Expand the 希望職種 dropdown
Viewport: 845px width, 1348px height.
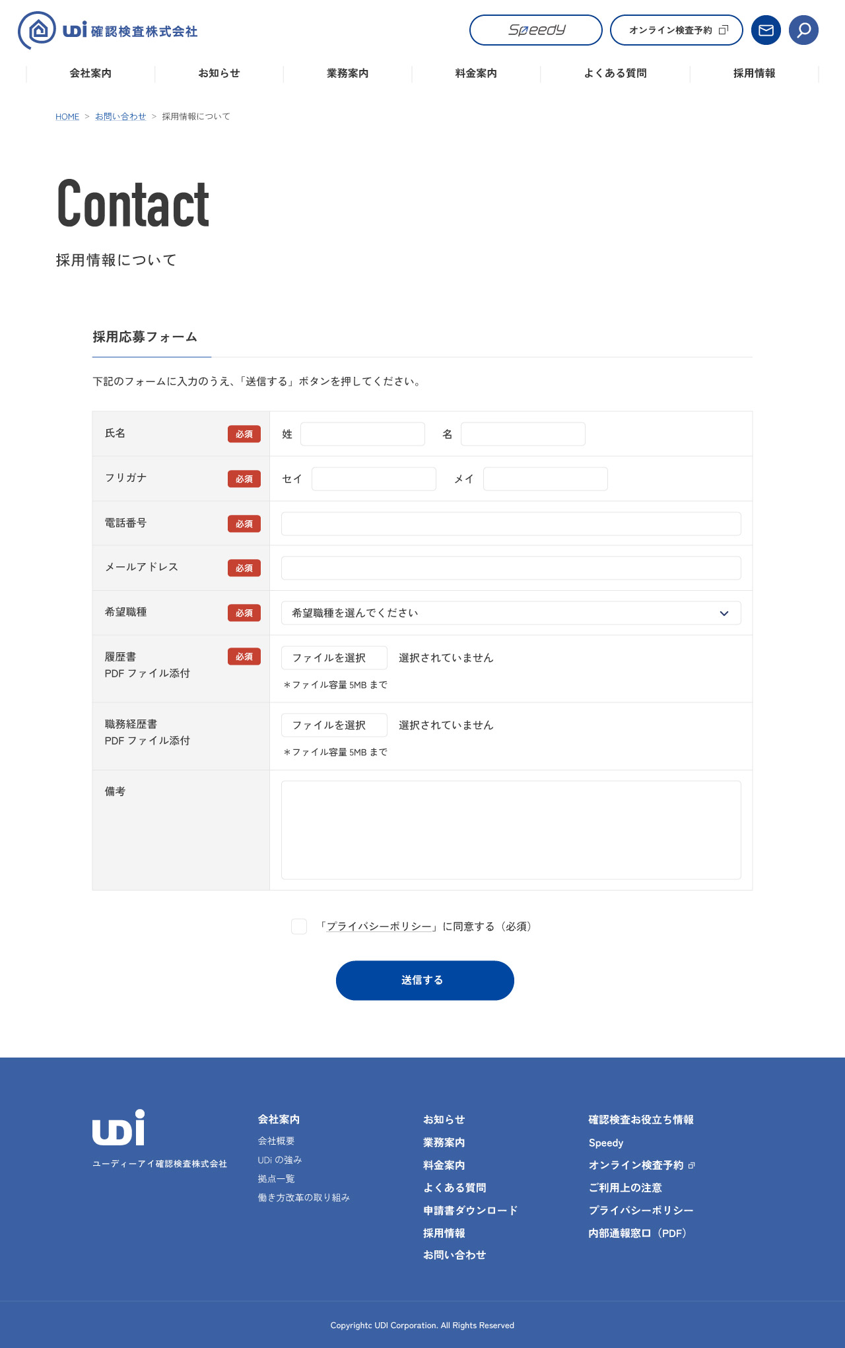(510, 613)
